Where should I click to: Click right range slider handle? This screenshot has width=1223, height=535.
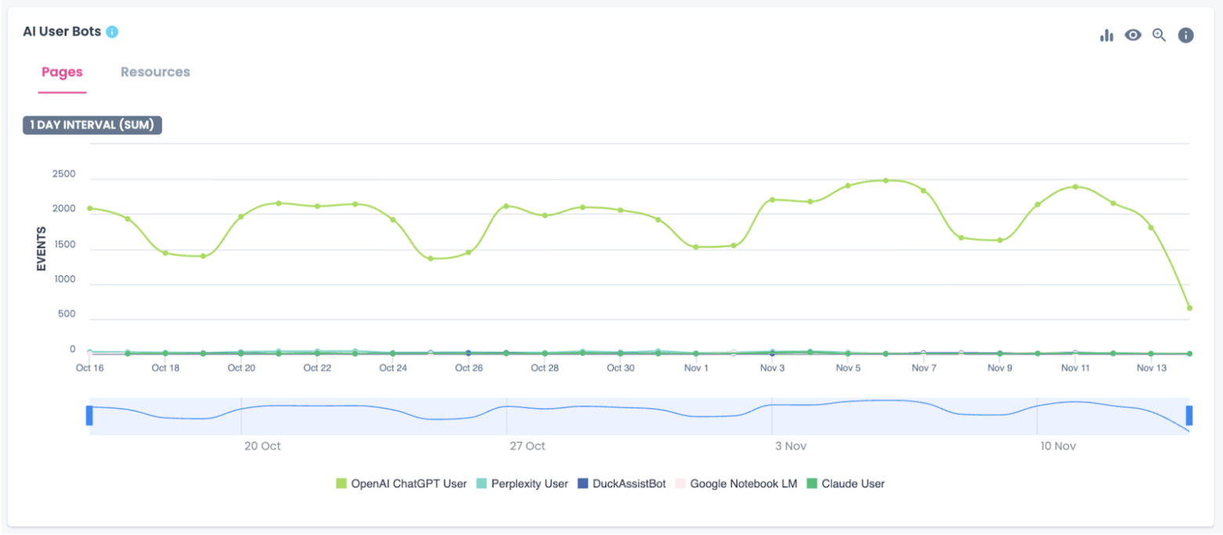point(1189,415)
